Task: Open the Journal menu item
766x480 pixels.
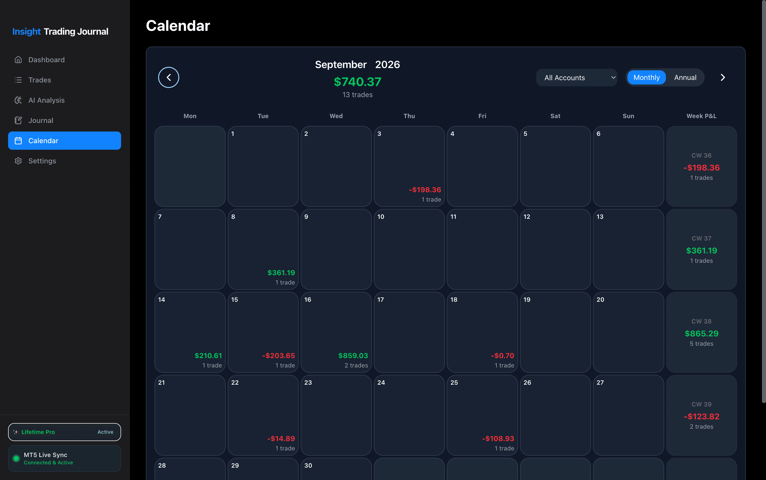Action: click(x=65, y=120)
